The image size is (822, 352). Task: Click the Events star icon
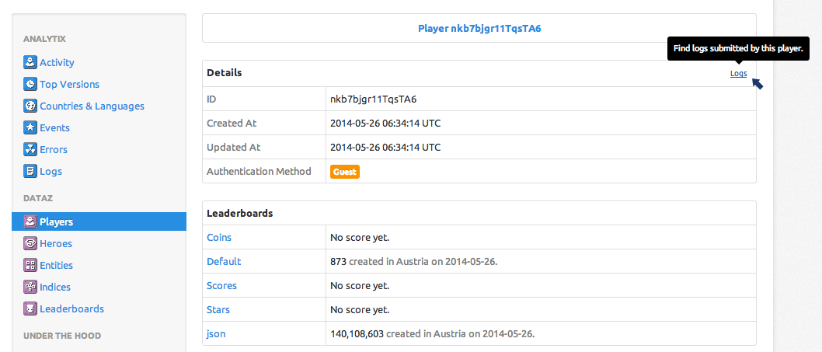tap(30, 128)
